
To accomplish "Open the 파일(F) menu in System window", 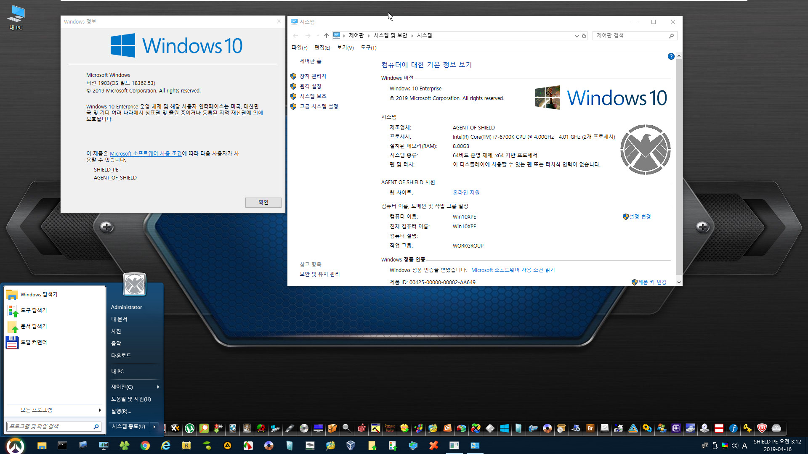I will [x=299, y=48].
